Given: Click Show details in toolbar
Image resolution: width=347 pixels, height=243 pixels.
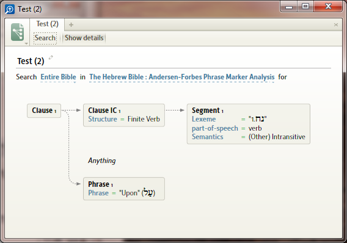Looking at the screenshot, I should pos(84,38).
